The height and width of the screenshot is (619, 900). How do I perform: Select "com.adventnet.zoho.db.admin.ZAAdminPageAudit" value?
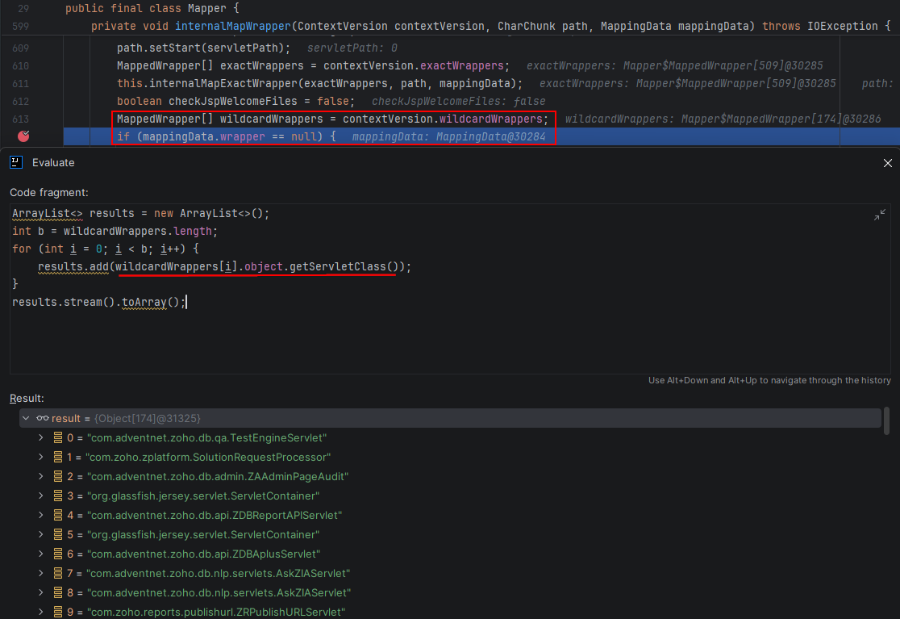tap(218, 477)
